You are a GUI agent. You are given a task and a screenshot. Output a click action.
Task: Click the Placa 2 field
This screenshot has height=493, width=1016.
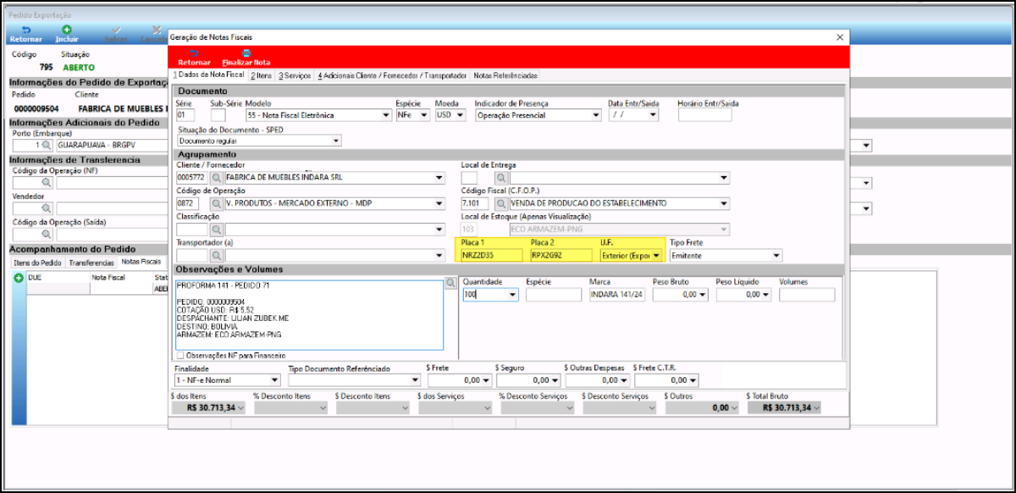click(x=560, y=255)
